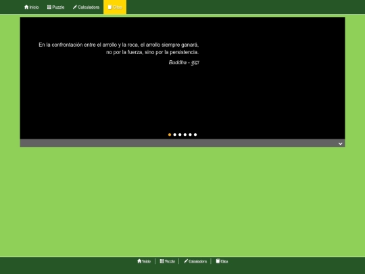Click the author name Buddha
The image size is (365, 274).
[x=178, y=62]
